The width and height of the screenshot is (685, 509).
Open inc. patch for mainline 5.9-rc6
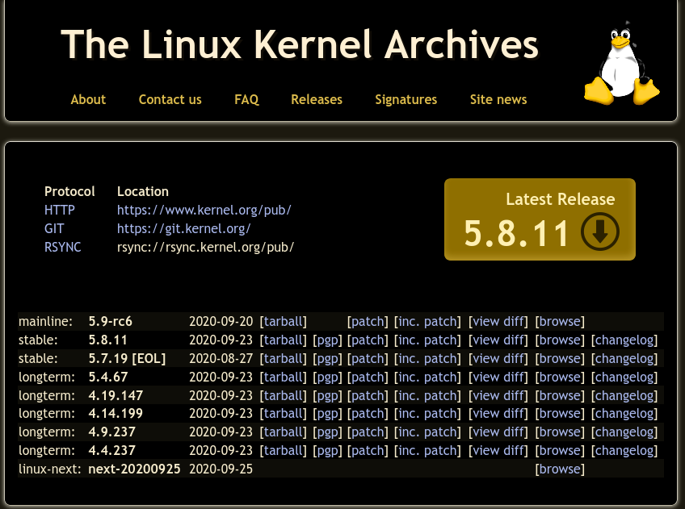point(427,321)
